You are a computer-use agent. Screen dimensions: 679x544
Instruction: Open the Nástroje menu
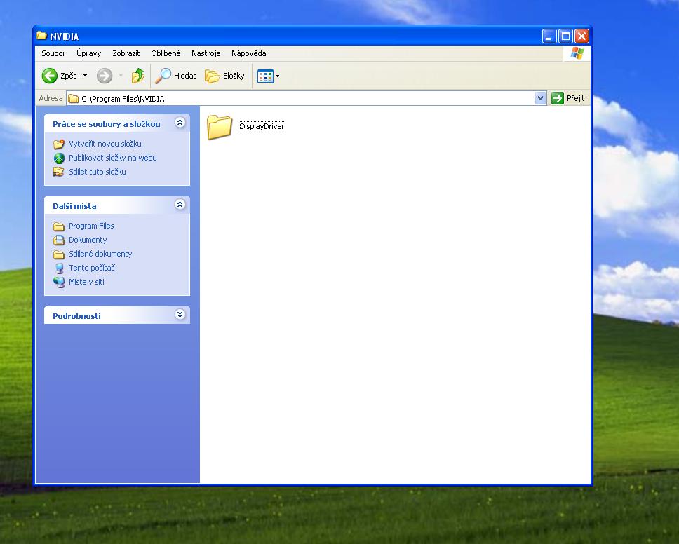click(x=206, y=53)
